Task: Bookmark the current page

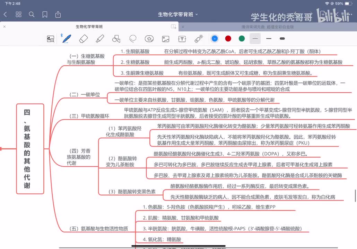Action: 45,15
